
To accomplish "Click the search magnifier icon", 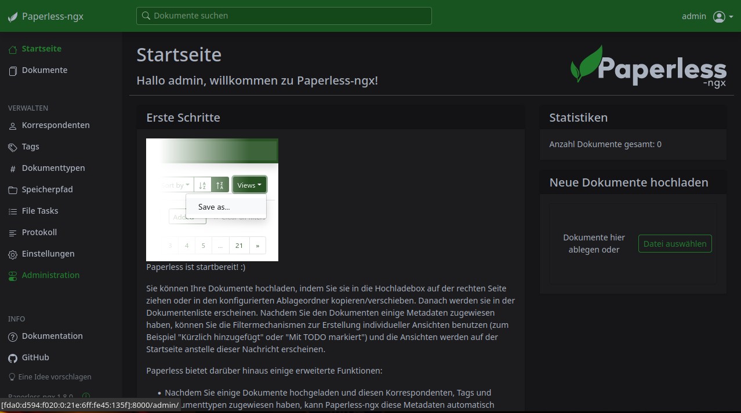I will click(146, 16).
